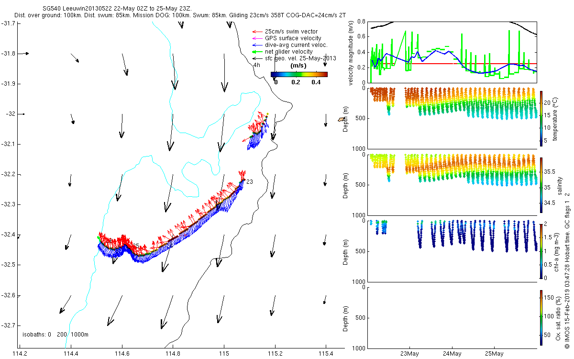This screenshot has height=359, width=574.
Task: Click the glider track point labeled 23
Action: (243, 180)
